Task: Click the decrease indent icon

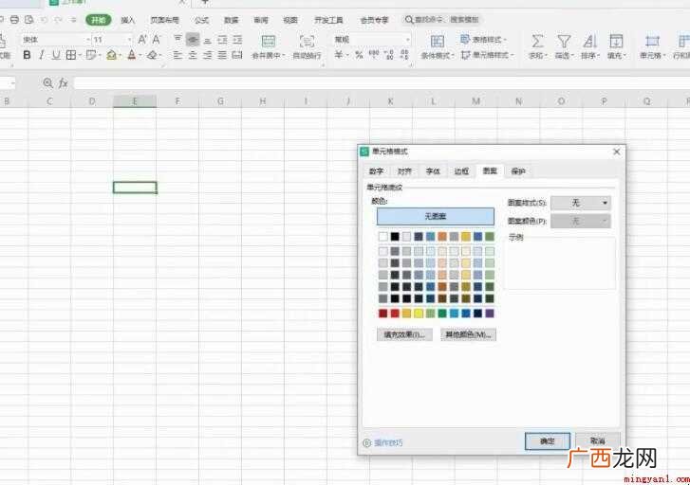Action: tap(222, 40)
